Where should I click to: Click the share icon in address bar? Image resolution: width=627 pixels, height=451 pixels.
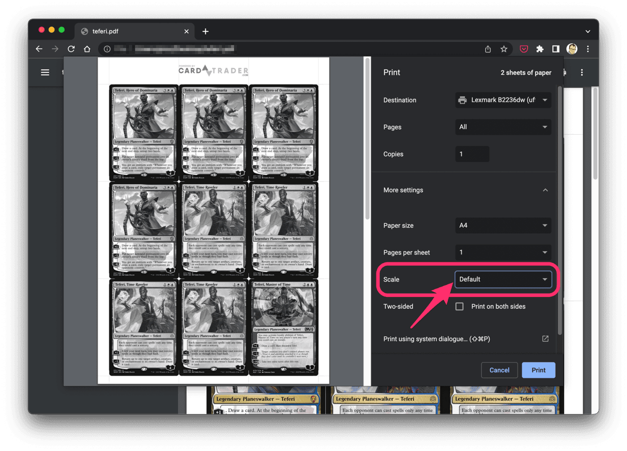[488, 49]
